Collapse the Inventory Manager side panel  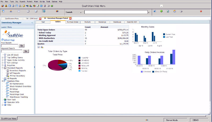tap(32, 23)
